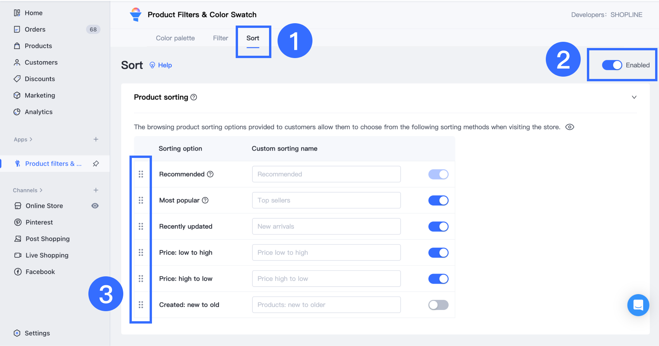The image size is (659, 346).
Task: Click the pin icon next to Product filters
Action: click(96, 163)
